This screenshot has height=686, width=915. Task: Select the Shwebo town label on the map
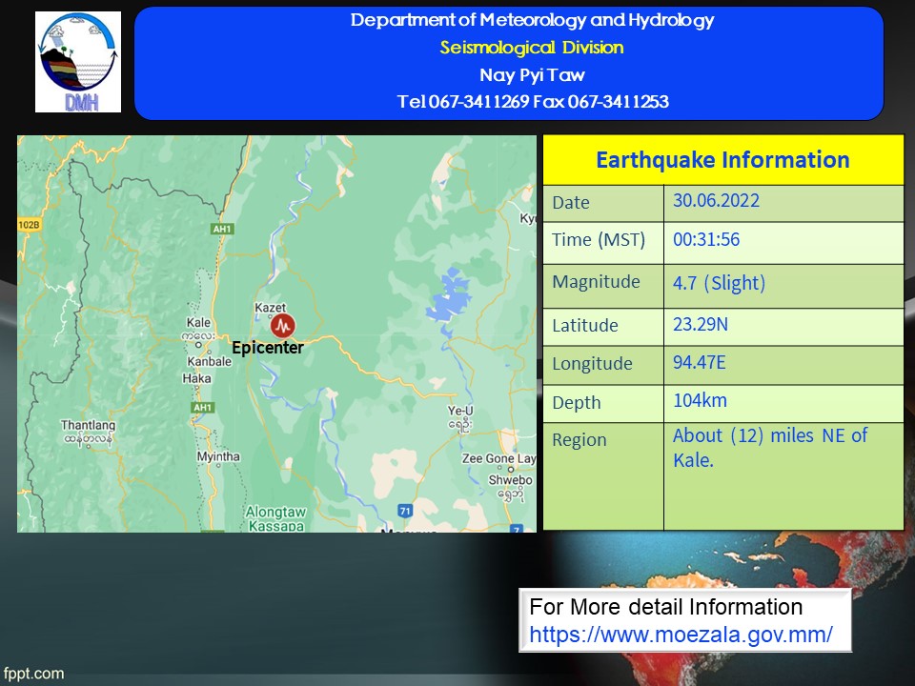click(x=510, y=481)
